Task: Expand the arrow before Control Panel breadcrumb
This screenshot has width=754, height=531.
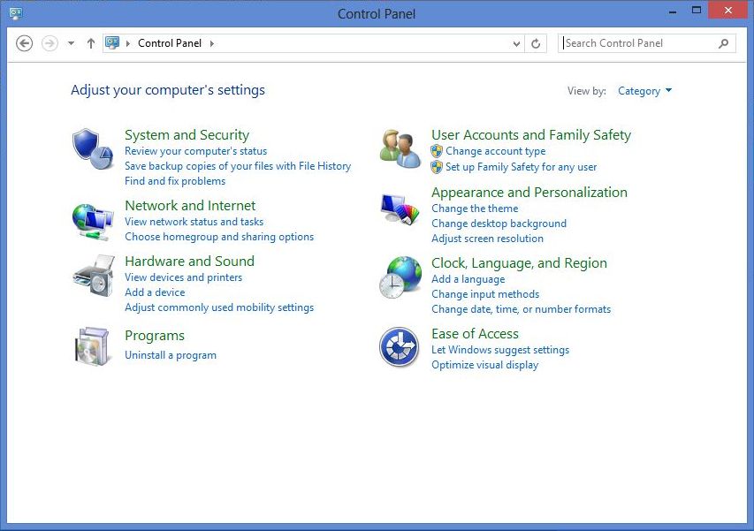Action: click(x=128, y=43)
